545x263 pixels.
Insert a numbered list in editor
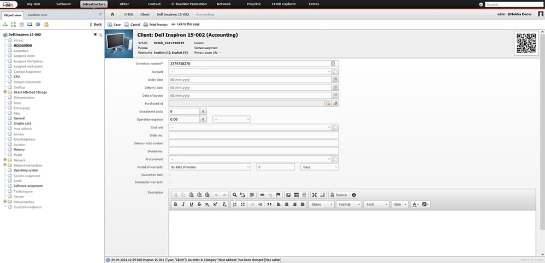click(x=235, y=204)
